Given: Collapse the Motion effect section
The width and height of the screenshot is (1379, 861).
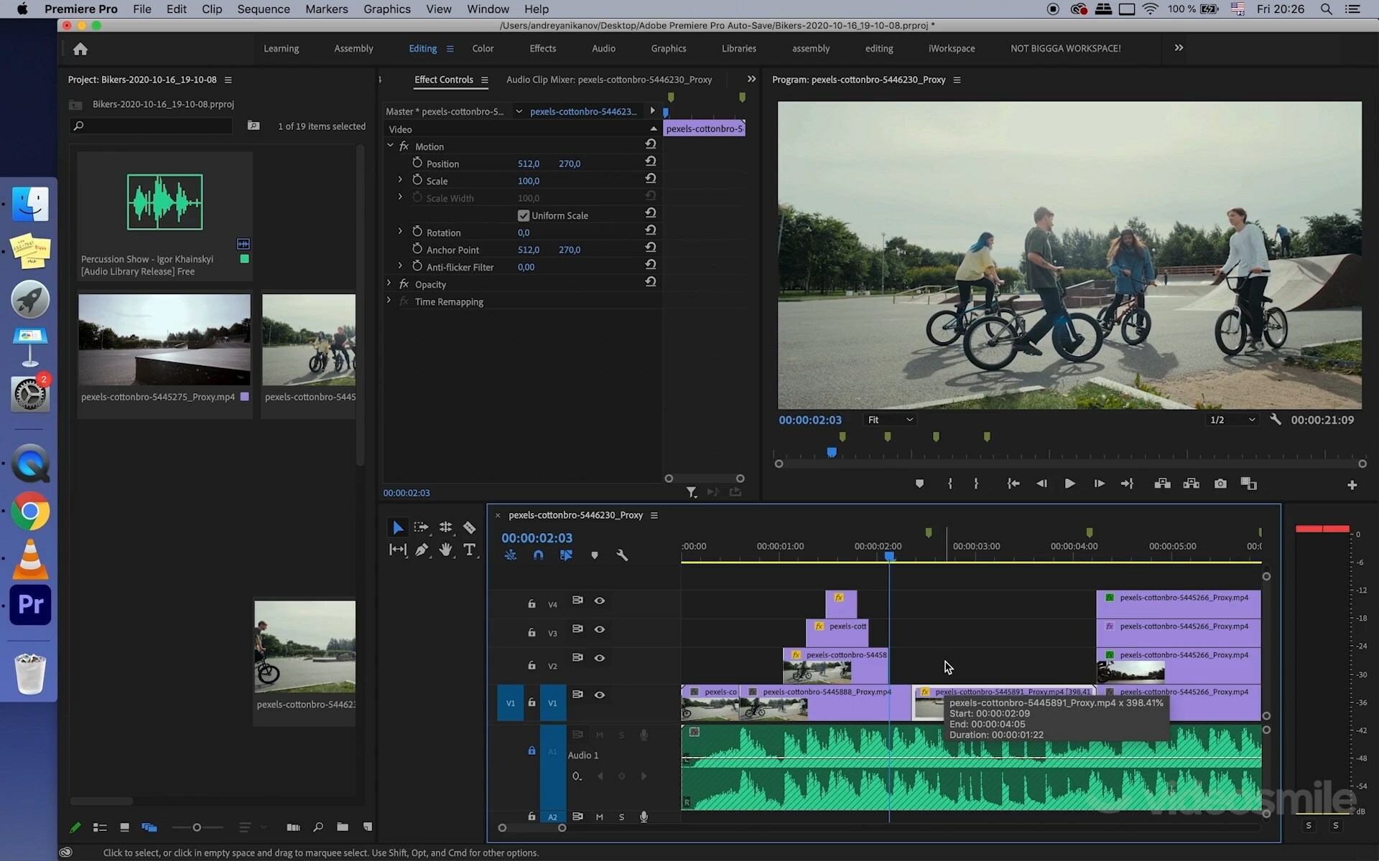Looking at the screenshot, I should pos(390,146).
